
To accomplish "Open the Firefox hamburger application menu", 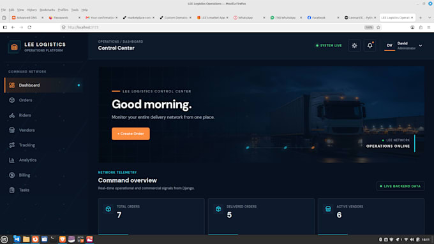I will click(429, 27).
